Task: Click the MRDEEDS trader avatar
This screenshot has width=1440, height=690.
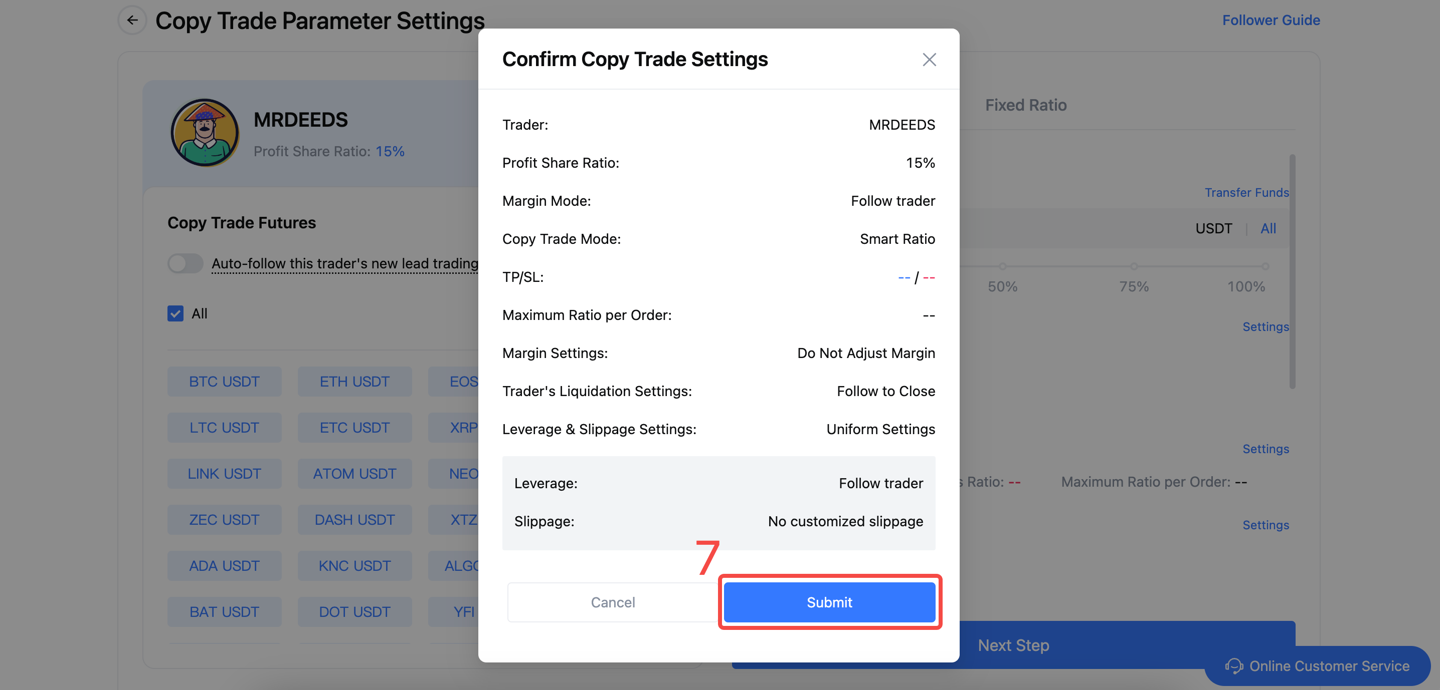Action: tap(205, 133)
